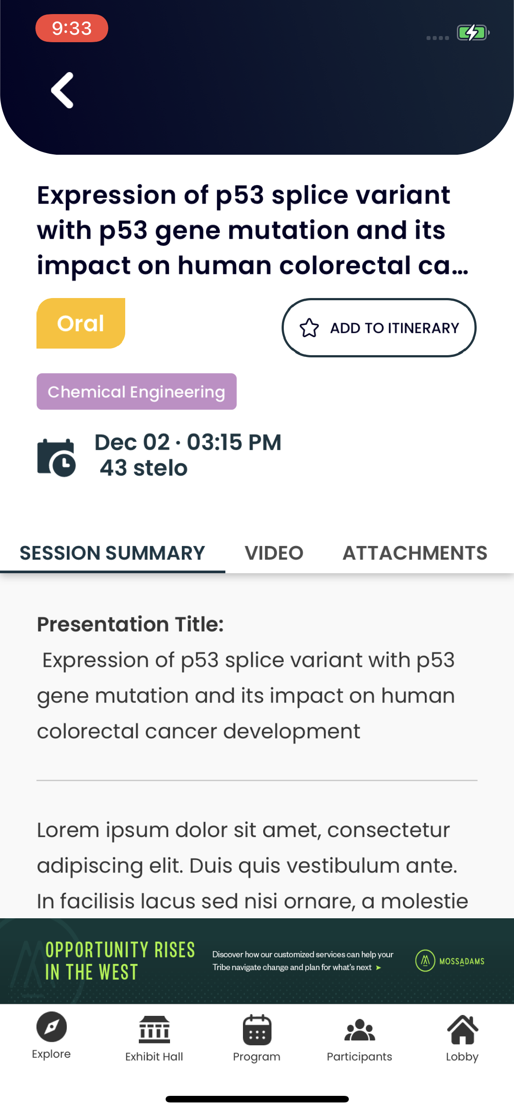
Task: Open the Exhibit Hall building icon
Action: [x=154, y=1029]
